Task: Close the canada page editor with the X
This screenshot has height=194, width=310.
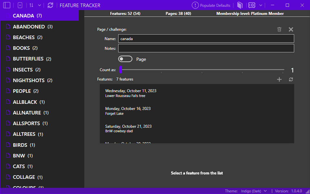Action: (291, 29)
